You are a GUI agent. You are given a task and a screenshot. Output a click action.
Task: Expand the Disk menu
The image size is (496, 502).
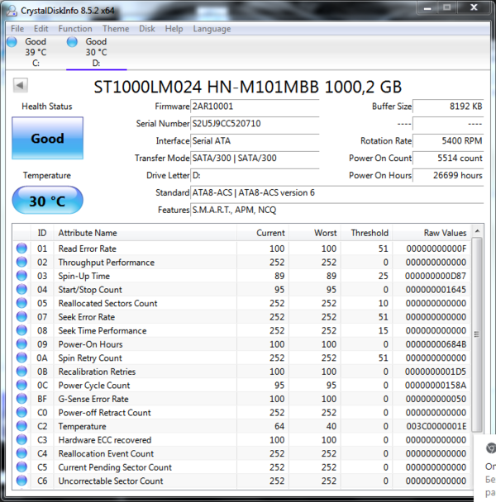(147, 28)
